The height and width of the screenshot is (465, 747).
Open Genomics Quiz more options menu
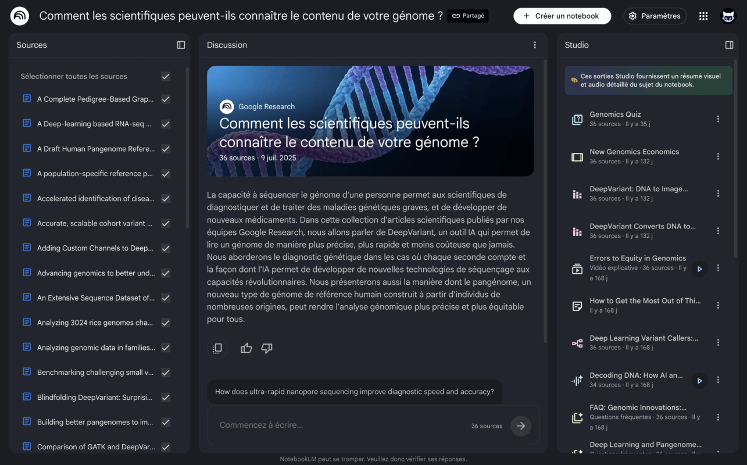click(718, 119)
